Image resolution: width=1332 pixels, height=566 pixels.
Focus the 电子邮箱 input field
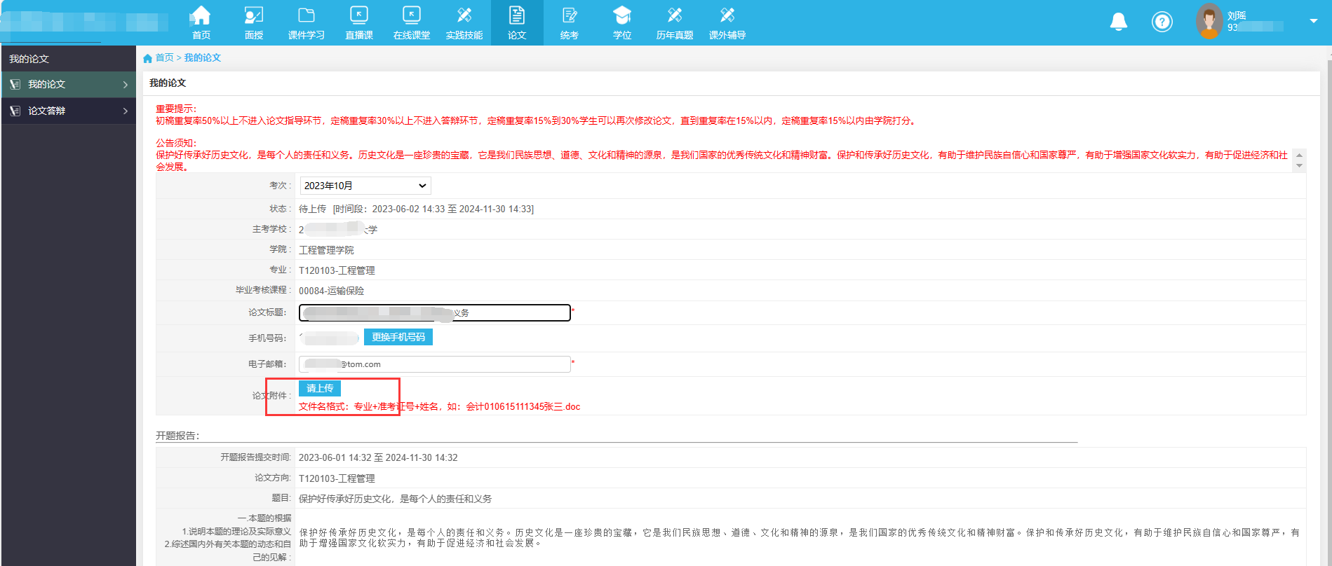pyautogui.click(x=434, y=364)
